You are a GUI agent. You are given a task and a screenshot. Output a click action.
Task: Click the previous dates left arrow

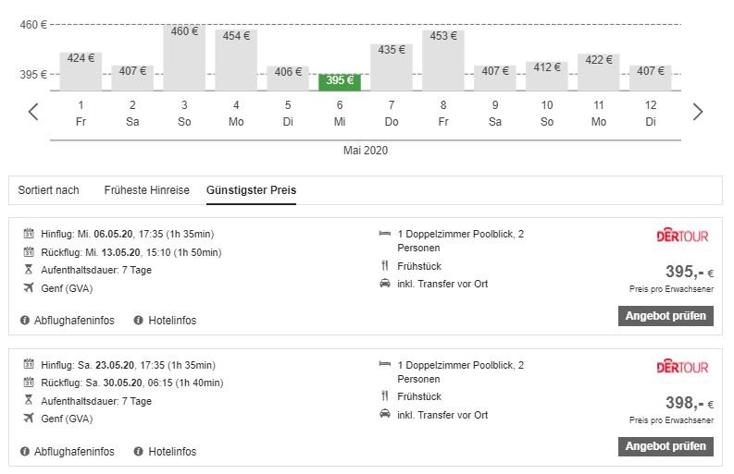[33, 112]
